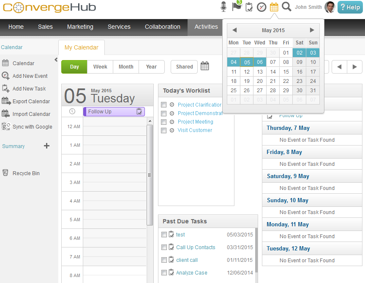Select the My Calendar tab
This screenshot has width=365, height=283.
[x=82, y=47]
